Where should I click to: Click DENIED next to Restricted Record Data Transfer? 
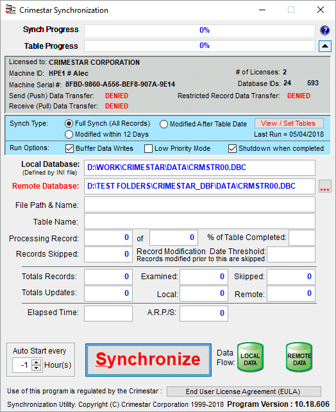pos(299,96)
